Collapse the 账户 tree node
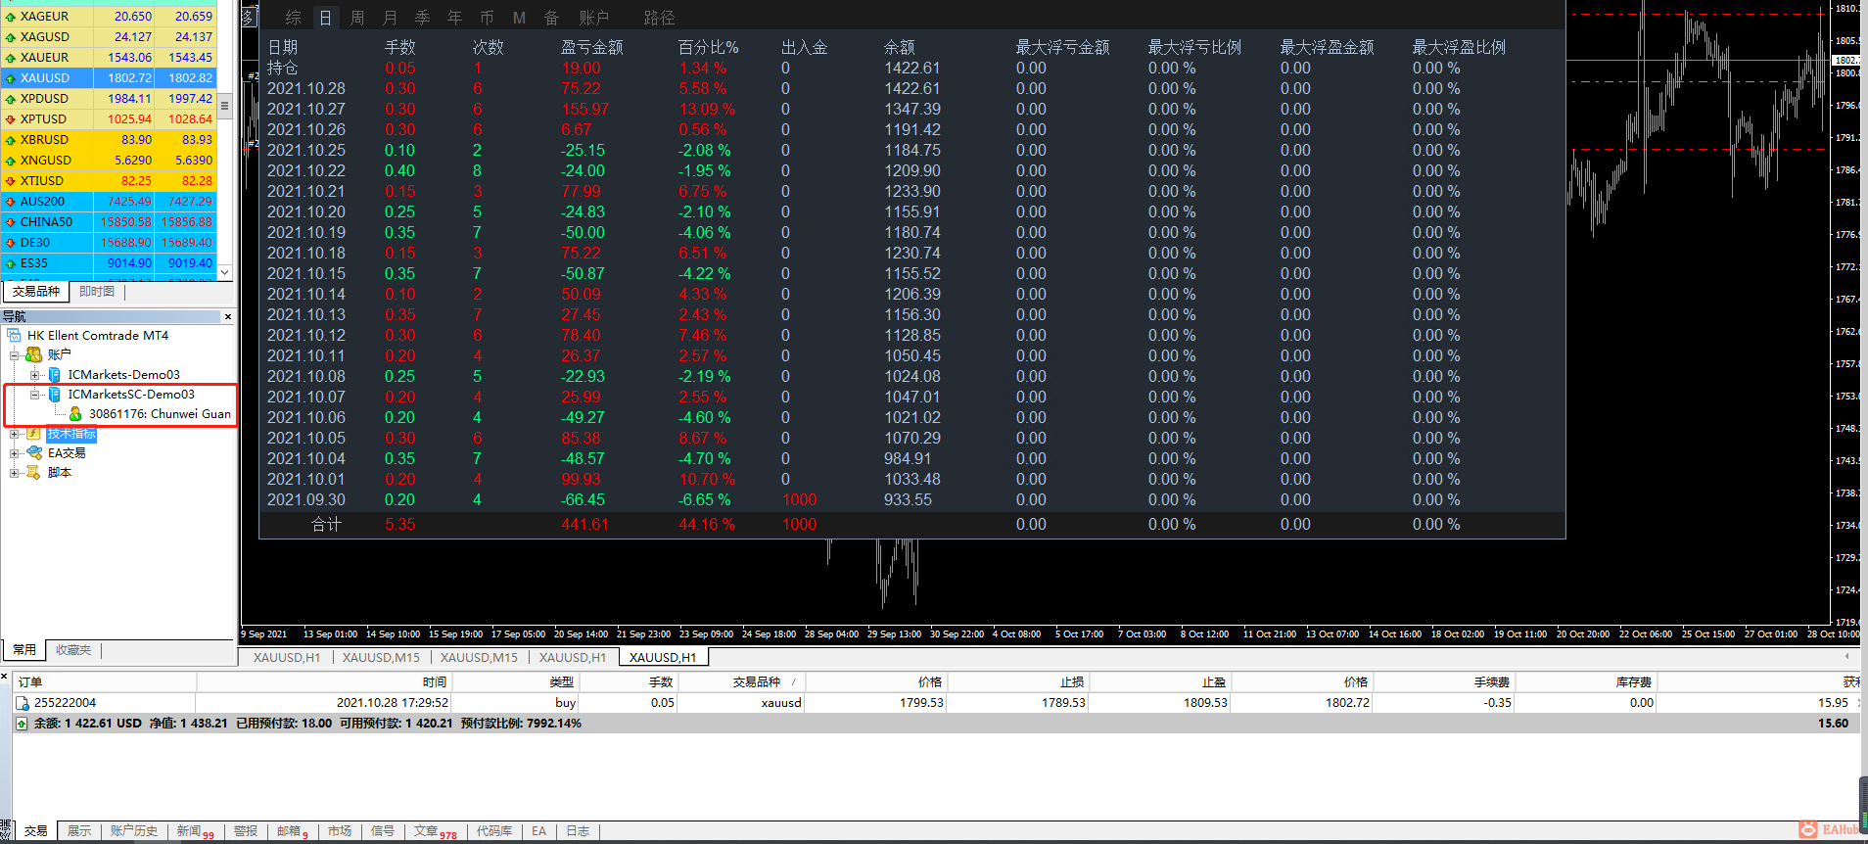This screenshot has width=1868, height=844. [x=15, y=354]
